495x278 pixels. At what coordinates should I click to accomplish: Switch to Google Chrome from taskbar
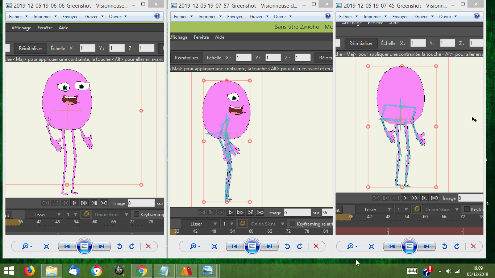coord(141,270)
